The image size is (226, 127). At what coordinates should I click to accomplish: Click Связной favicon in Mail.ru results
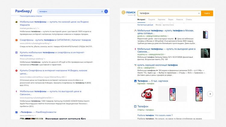coord(135,49)
